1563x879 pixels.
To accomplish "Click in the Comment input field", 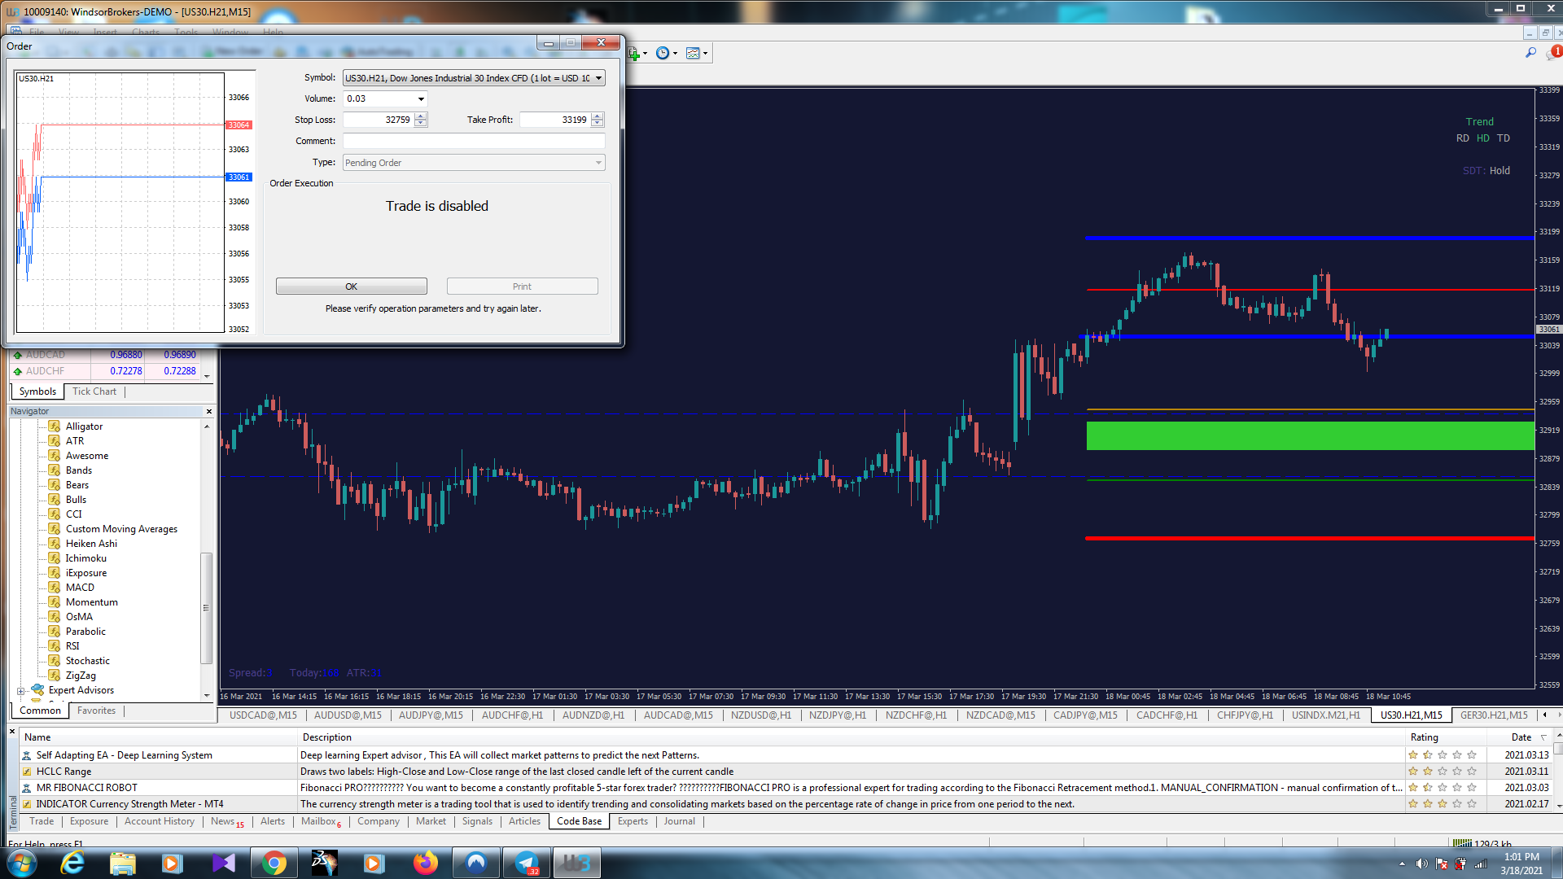I will (x=474, y=141).
